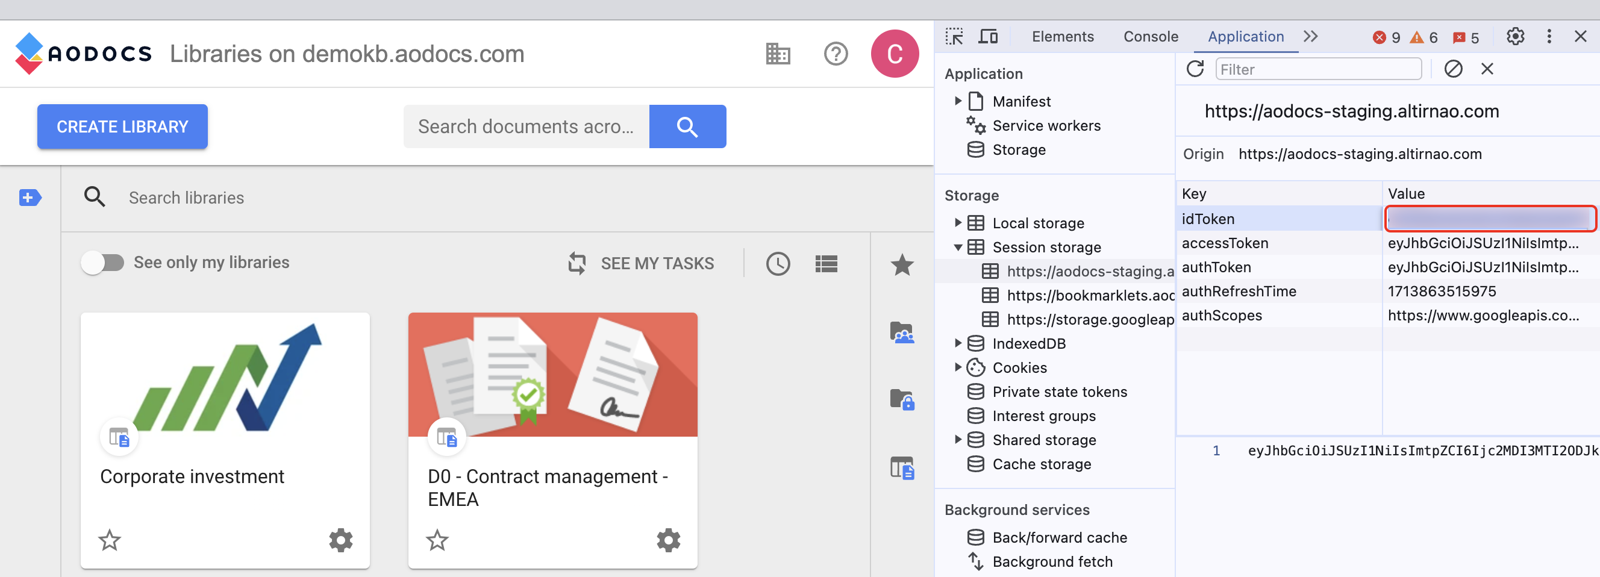Switch to list view icon
Viewport: 1600px width, 577px height.
826,263
